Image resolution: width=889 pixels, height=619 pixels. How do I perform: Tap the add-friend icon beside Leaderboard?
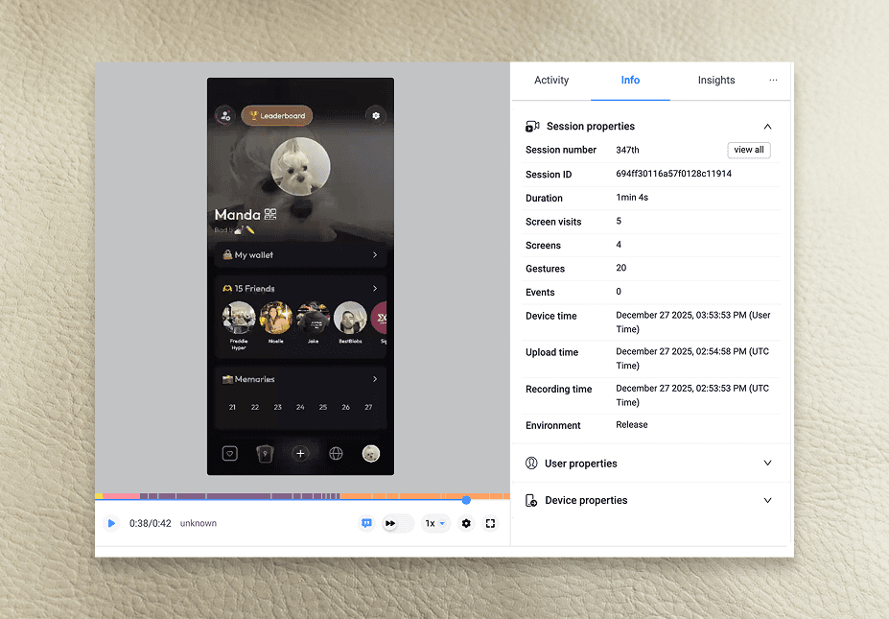(x=225, y=116)
